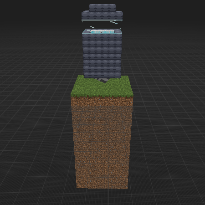Click the grass block's right front corner
205x205 pixels.
coord(133,95)
